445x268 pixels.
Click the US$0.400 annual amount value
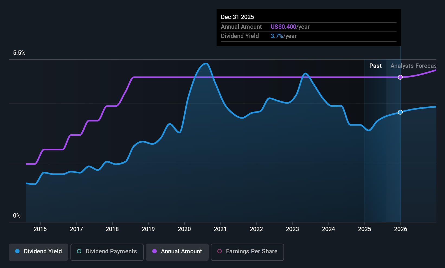283,27
